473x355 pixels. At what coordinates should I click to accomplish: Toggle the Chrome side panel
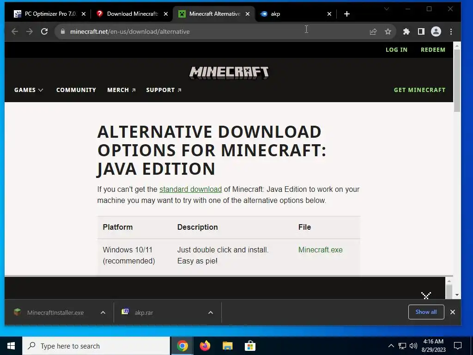(x=421, y=31)
